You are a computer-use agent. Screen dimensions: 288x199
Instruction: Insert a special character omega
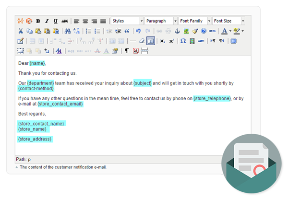click(x=183, y=41)
